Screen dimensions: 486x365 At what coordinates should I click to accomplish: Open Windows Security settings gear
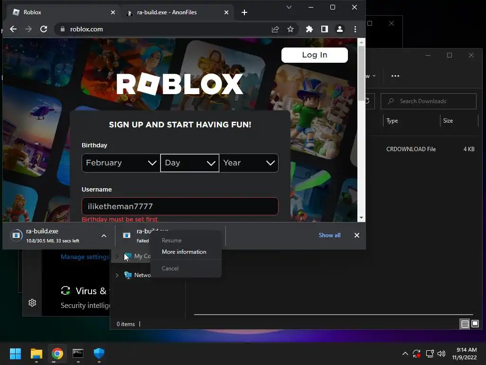pyautogui.click(x=32, y=303)
